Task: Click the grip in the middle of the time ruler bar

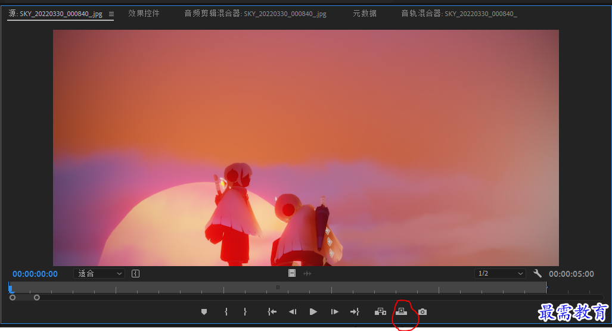Action: pos(278,288)
